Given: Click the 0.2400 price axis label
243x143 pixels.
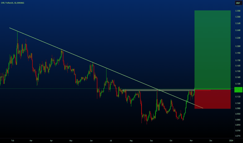Looking at the screenshot, I should pos(238,30).
